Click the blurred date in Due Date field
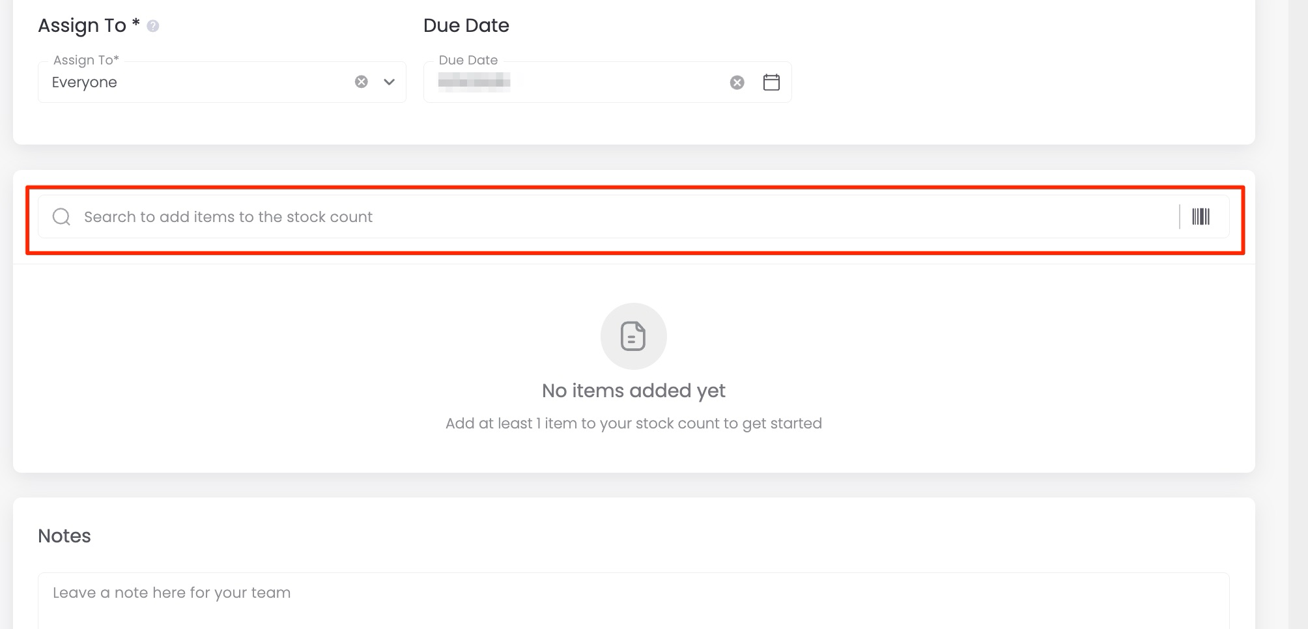Image resolution: width=1308 pixels, height=629 pixels. pos(474,82)
